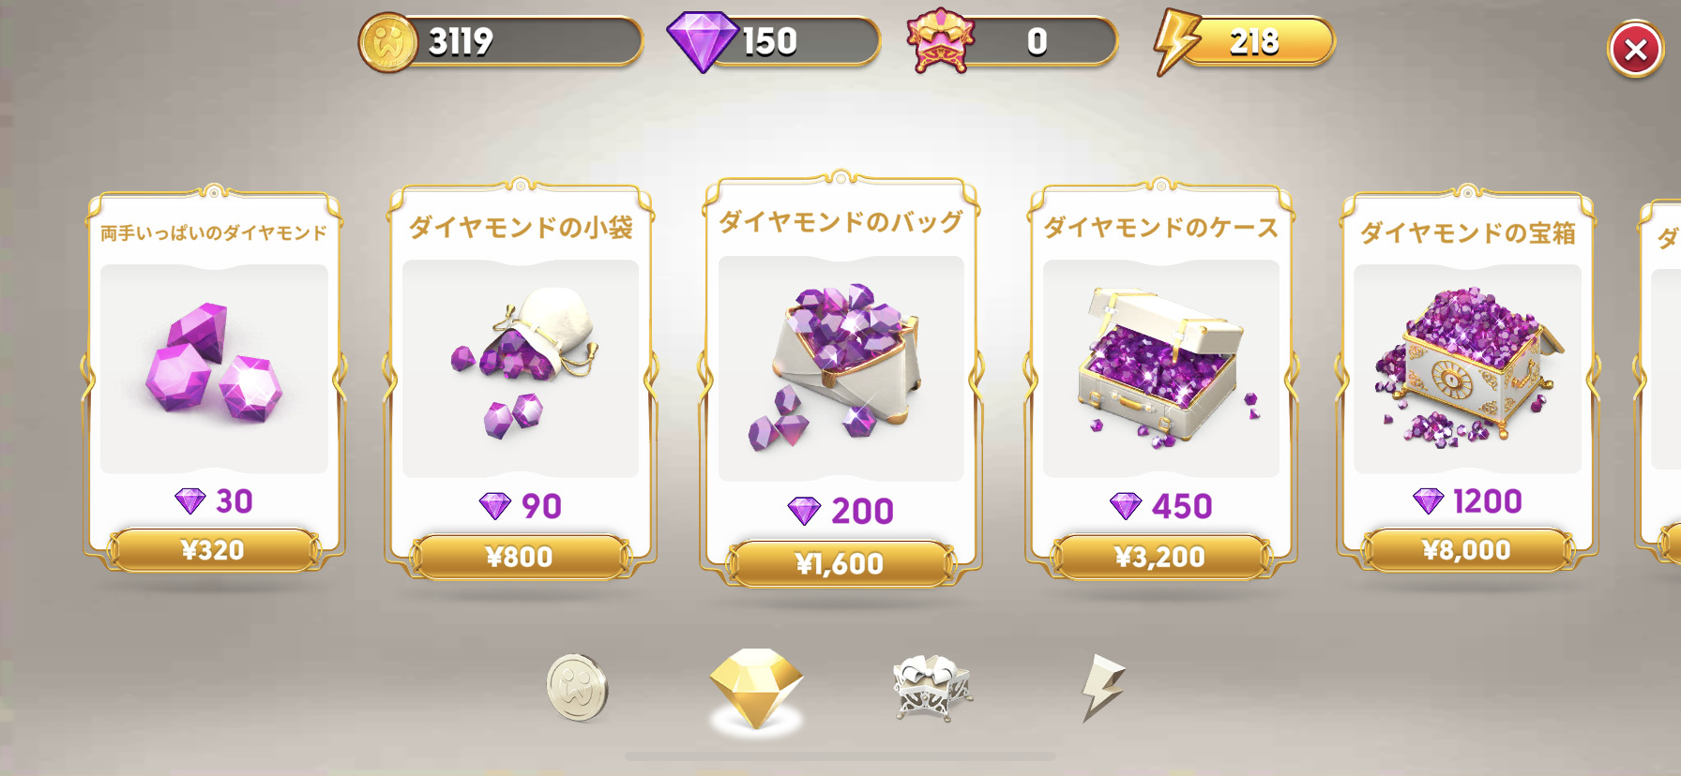The width and height of the screenshot is (1681, 776).
Task: Purchase the ¥1,600 diamond bag
Action: (840, 563)
